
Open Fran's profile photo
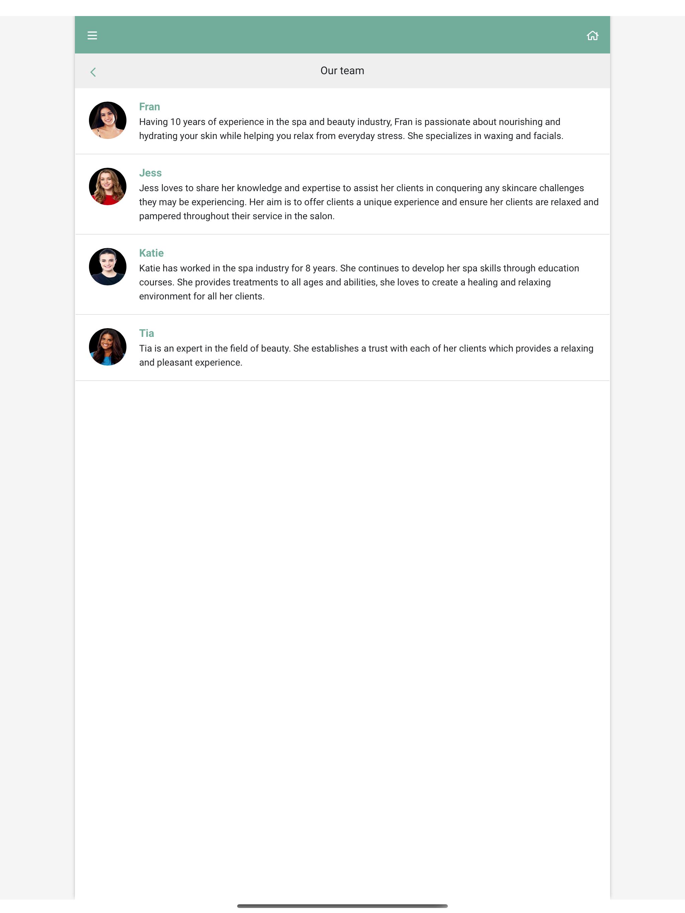pyautogui.click(x=107, y=120)
